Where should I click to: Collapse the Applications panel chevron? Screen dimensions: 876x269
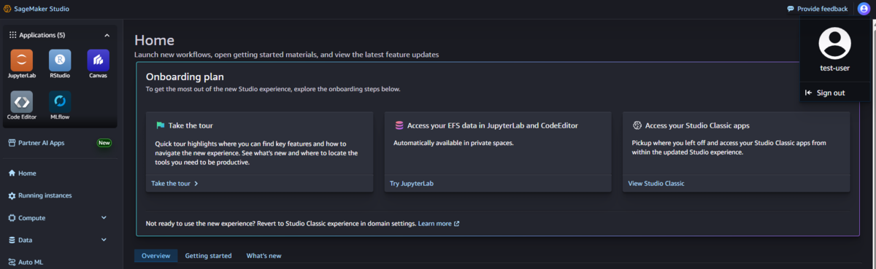[107, 35]
